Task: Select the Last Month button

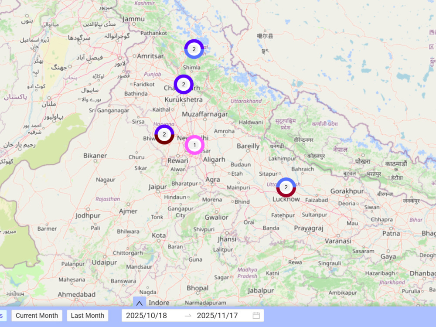Action: coord(87,316)
